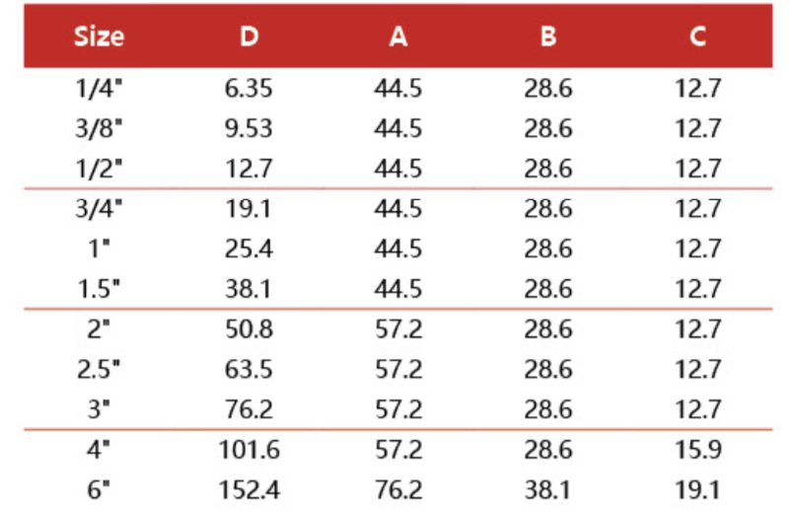
Task: Click the B value 38.1 in 6" row
Action: pyautogui.click(x=548, y=491)
